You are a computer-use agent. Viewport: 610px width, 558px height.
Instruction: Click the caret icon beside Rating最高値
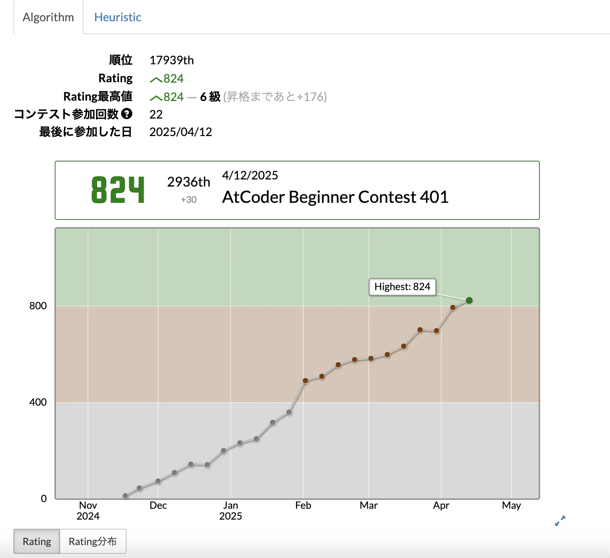[x=156, y=97]
